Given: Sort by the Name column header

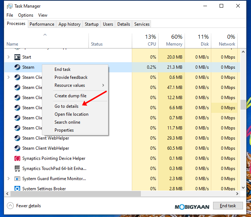Looking at the screenshot, I should tap(47, 41).
